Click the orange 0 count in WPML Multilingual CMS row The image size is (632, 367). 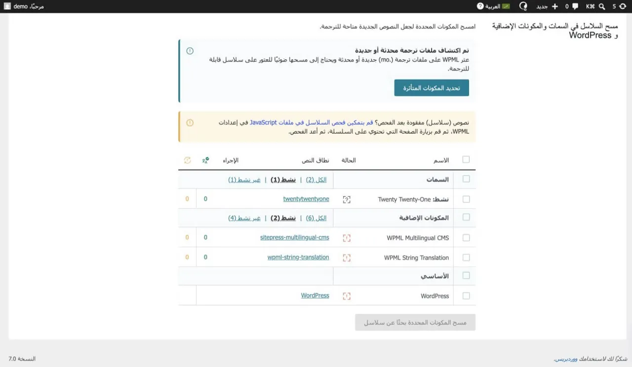[187, 237]
